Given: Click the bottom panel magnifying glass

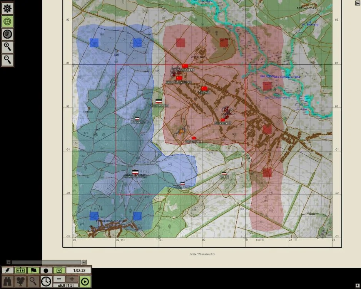Looking at the screenshot, I should (x=33, y=281).
